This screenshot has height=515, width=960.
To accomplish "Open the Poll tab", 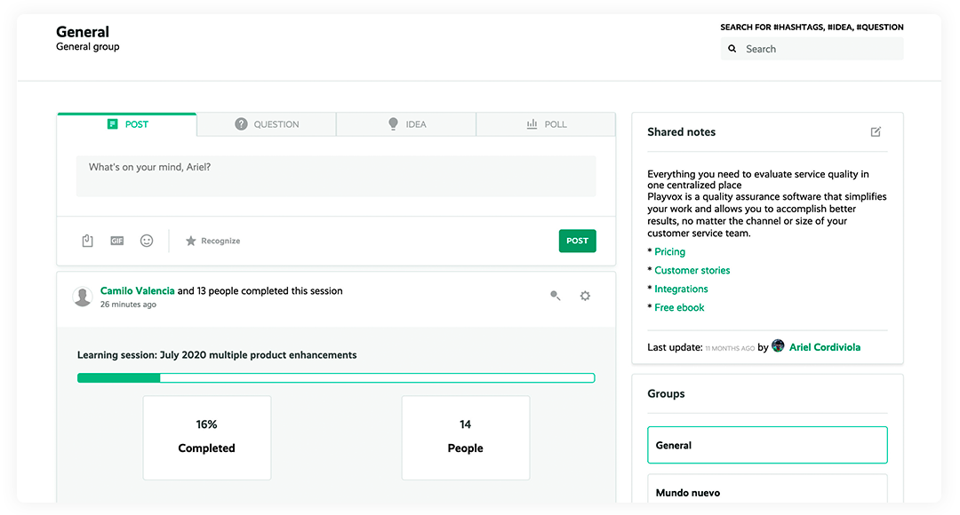I will (x=546, y=124).
